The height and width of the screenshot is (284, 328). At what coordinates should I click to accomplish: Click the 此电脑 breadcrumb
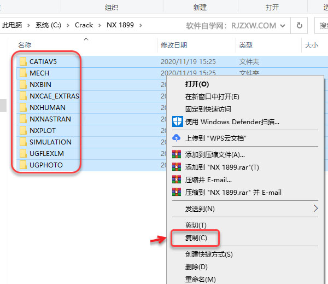tap(12, 25)
